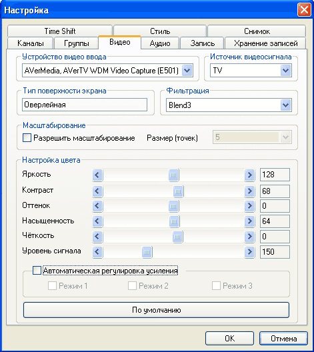Expand the video input device dropdown
The width and height of the screenshot is (314, 352).
(x=187, y=71)
